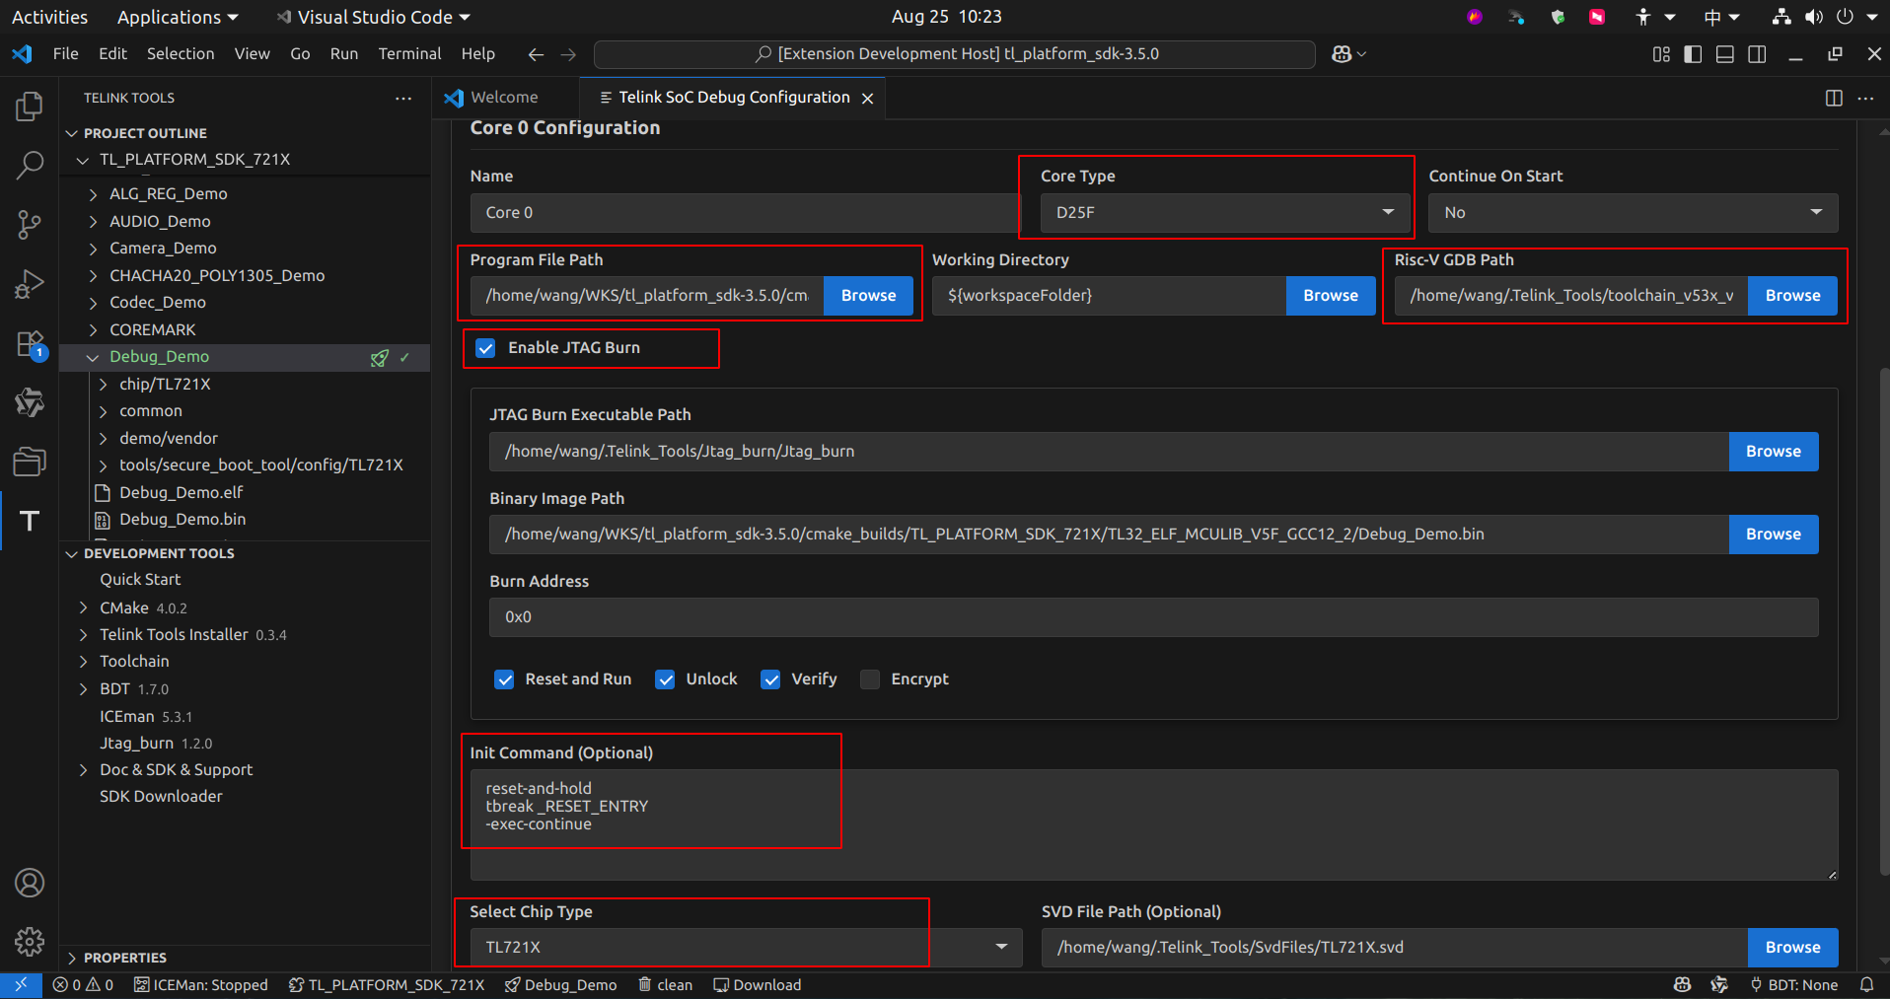The image size is (1890, 999).
Task: Run clean from the status bar
Action: [x=665, y=984]
